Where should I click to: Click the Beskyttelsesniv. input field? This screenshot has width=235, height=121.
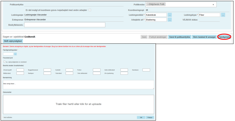65,25
